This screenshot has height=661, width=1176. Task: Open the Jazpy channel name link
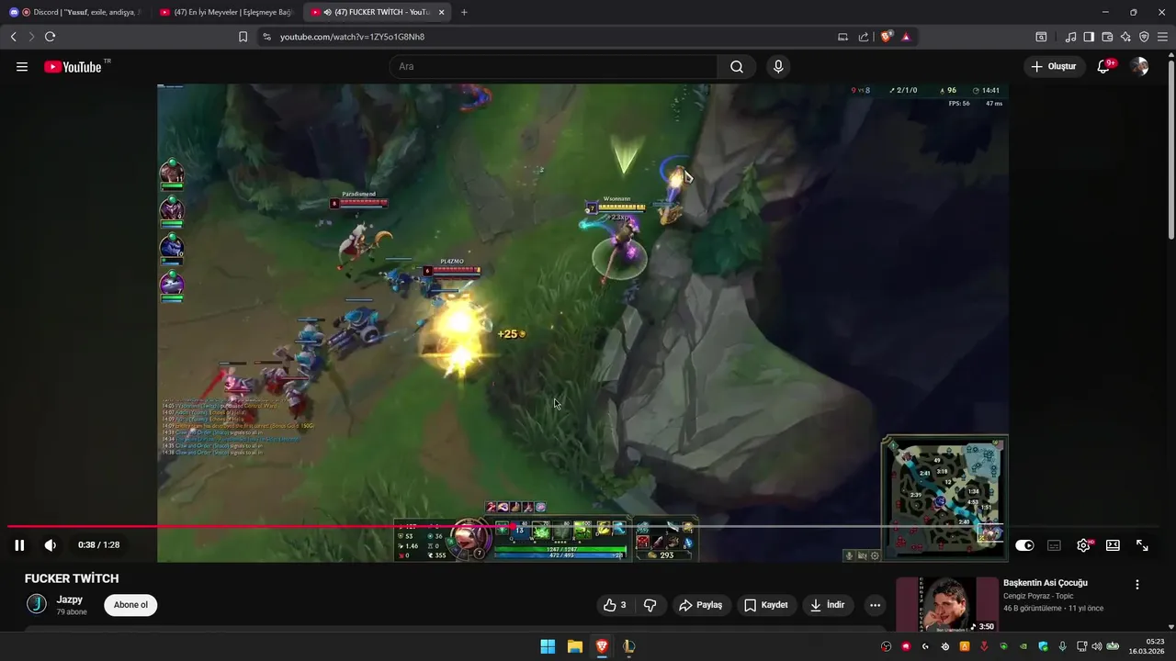[x=70, y=599]
